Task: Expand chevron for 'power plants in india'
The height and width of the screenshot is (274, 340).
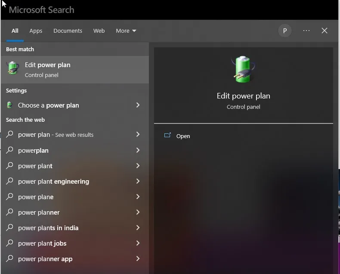Action: click(138, 228)
